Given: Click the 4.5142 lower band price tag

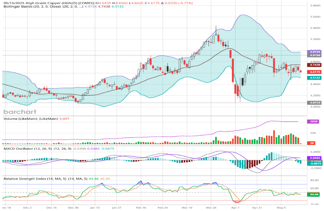Looking at the screenshot, I should point(315,78).
